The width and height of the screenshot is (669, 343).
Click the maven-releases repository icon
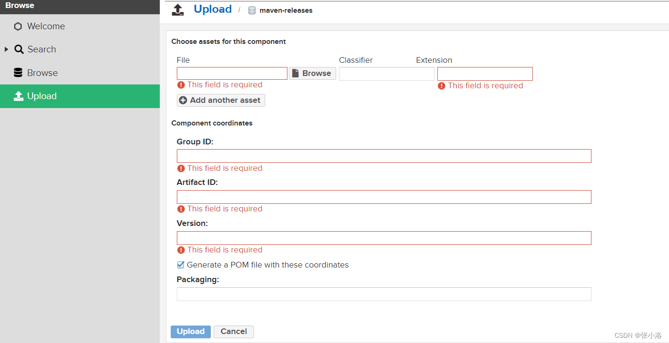[x=252, y=10]
